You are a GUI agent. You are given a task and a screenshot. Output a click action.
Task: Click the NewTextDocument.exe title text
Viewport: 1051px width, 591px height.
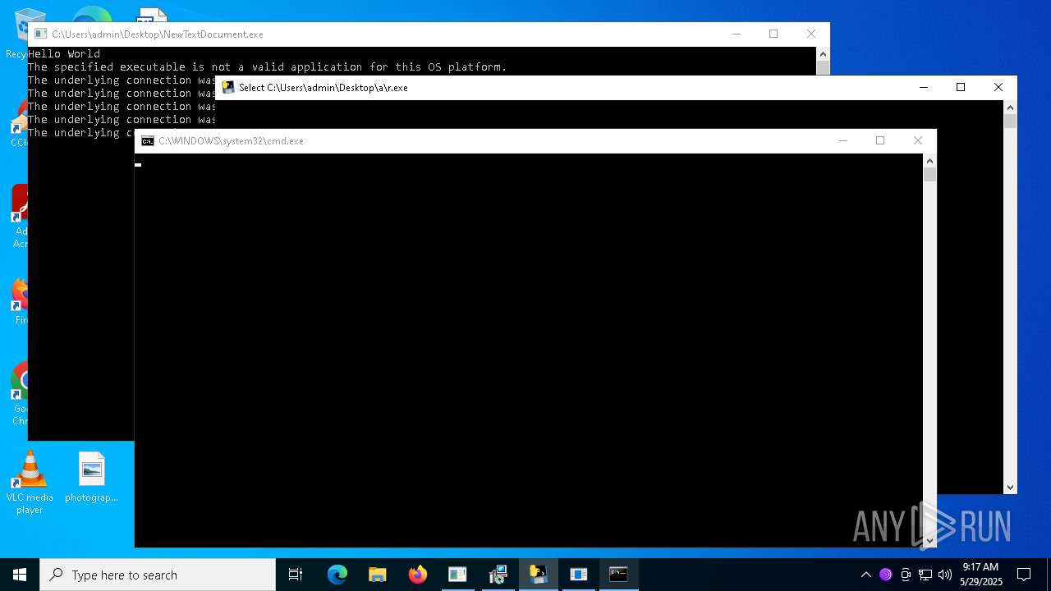click(x=158, y=34)
